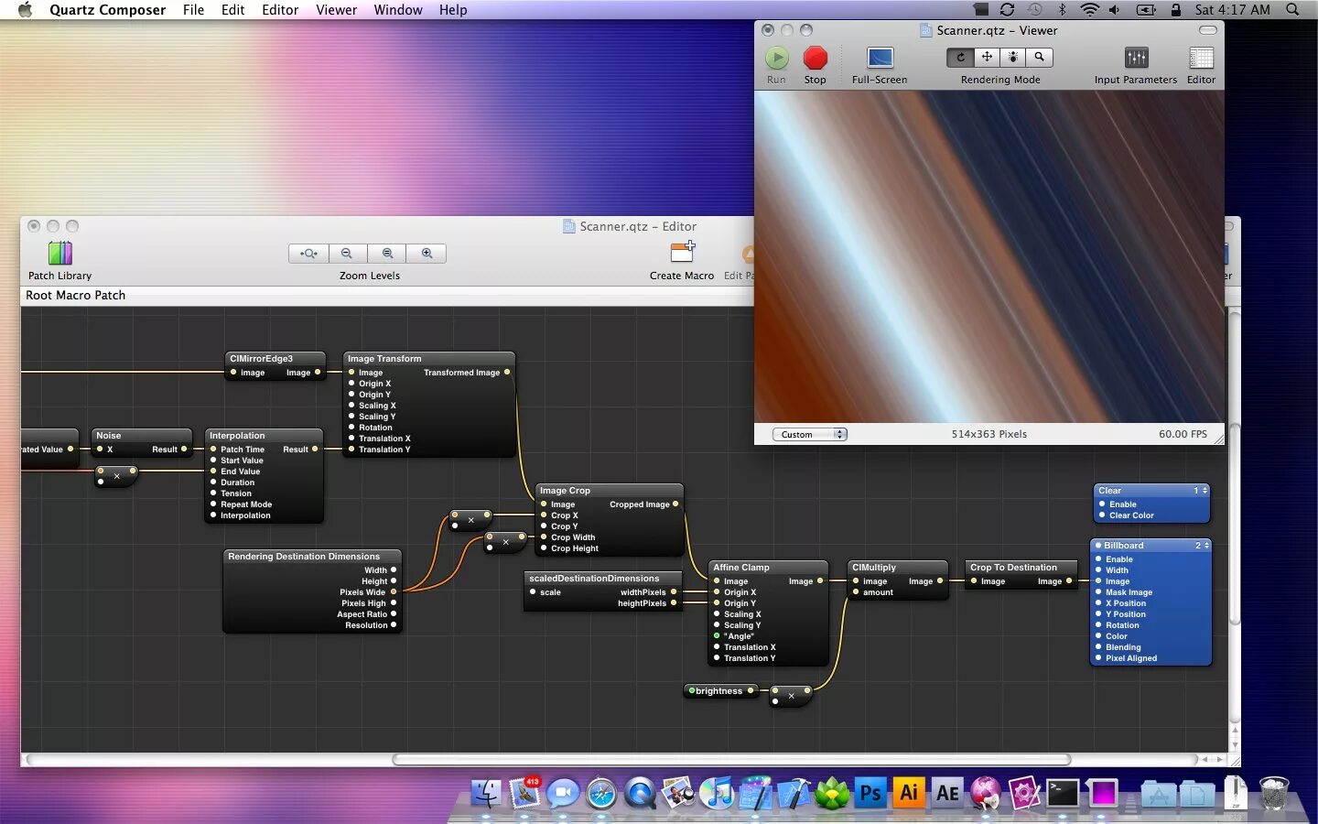Viewport: 1318px width, 824px height.
Task: Click the Editor icon in the Viewer toolbar
Action: tap(1201, 59)
